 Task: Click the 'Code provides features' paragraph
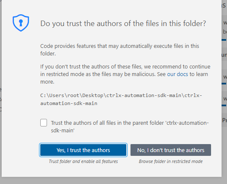point(120,50)
